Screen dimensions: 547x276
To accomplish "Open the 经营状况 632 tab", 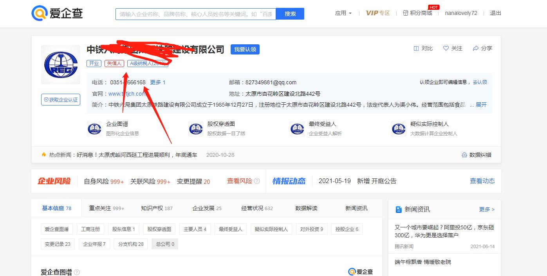I will pyautogui.click(x=256, y=208).
